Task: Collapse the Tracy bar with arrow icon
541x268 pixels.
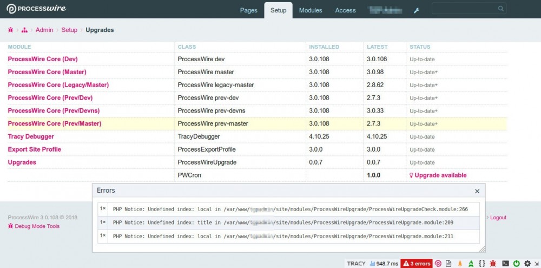Action: (x=536, y=263)
